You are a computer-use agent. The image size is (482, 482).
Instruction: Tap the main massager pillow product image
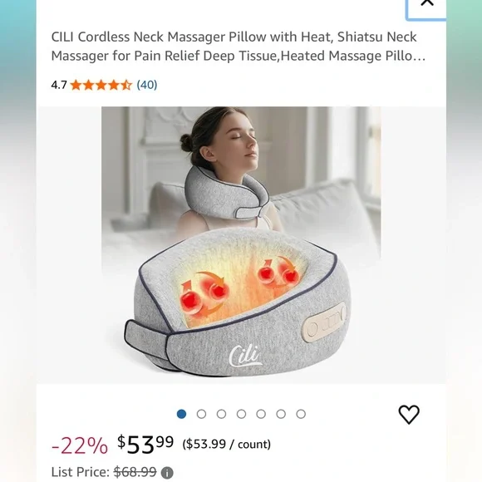point(237,302)
